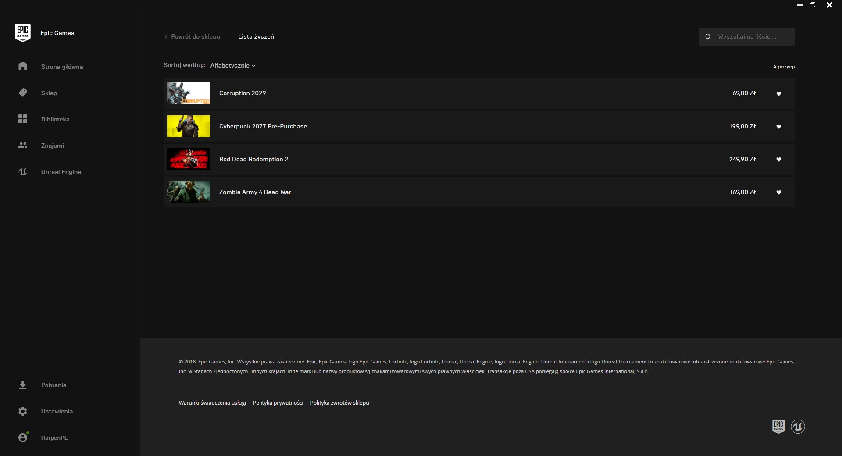
Task: Go to Strona główna
Action: point(62,67)
